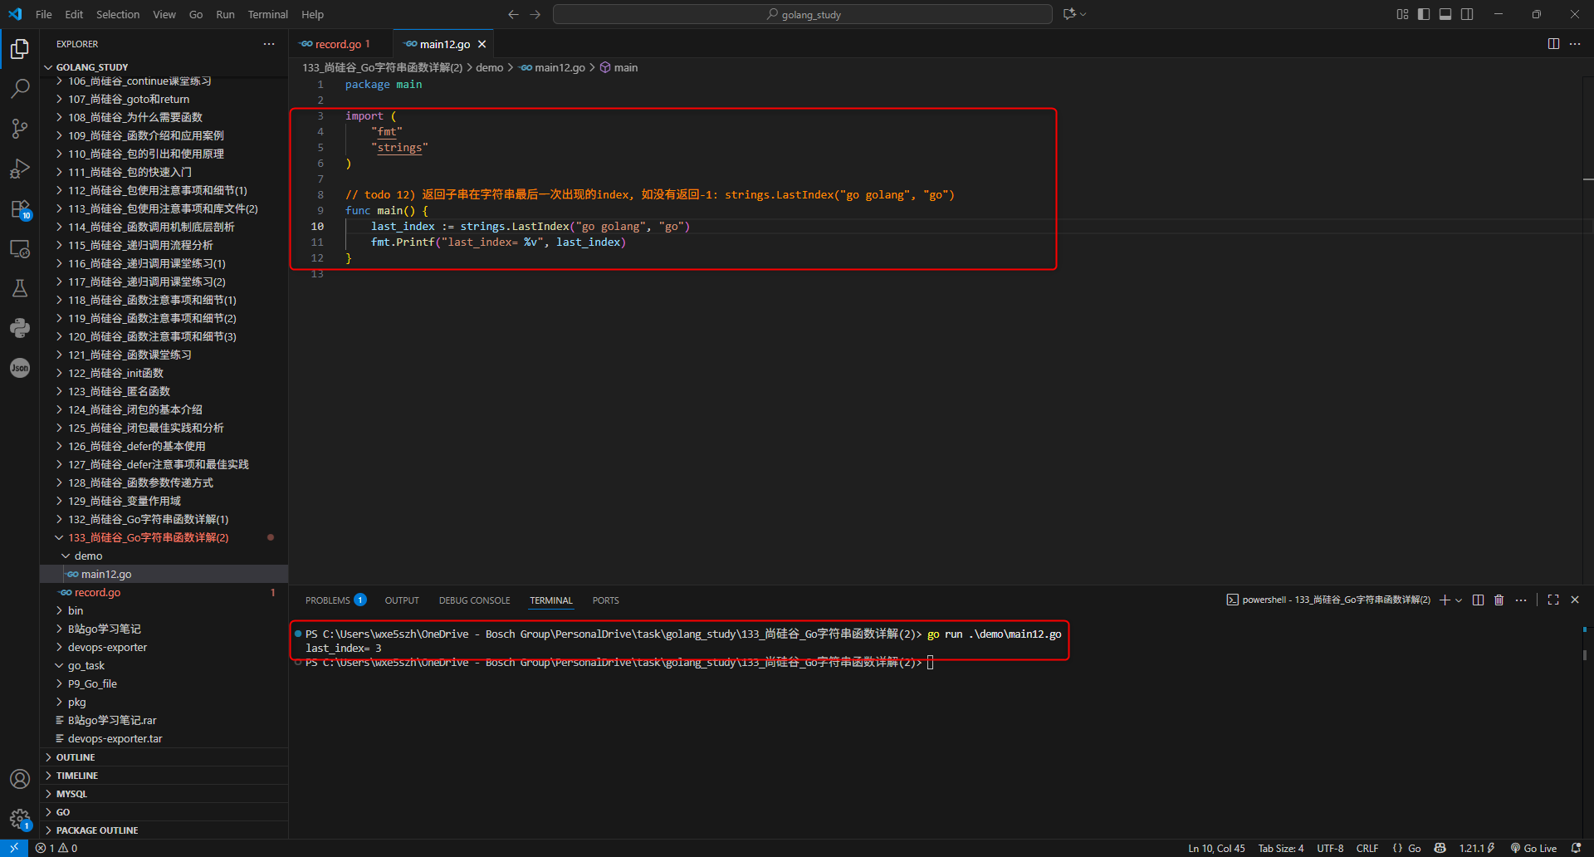Open the new terminal launch profile dropdown
This screenshot has height=857, width=1594.
point(1459,600)
